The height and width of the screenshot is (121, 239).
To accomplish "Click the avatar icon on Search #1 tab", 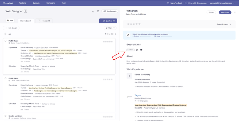I will pyautogui.click(x=39, y=21).
